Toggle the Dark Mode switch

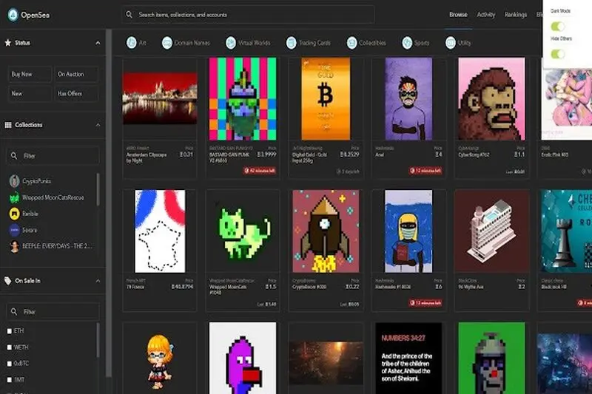point(558,27)
